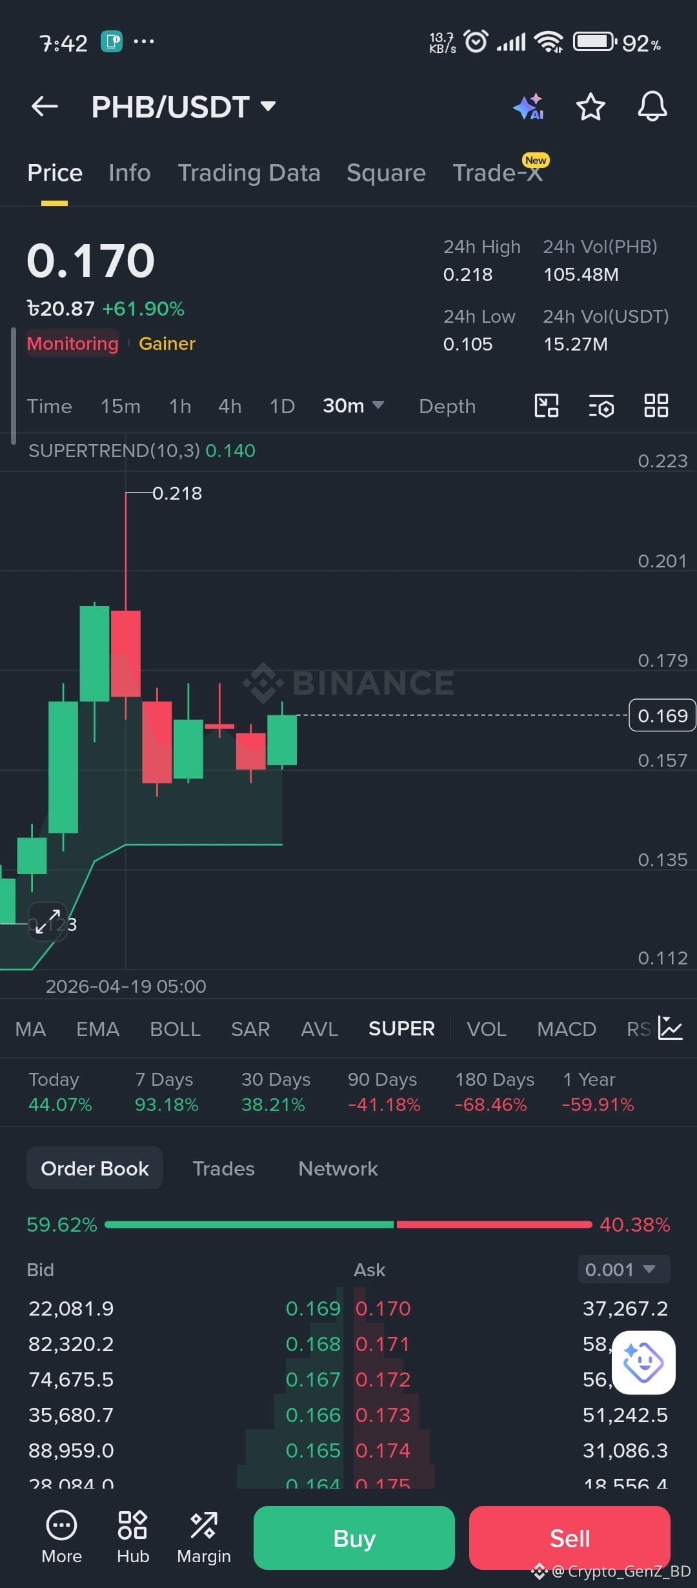Open the chart drawing tools icon

(547, 406)
